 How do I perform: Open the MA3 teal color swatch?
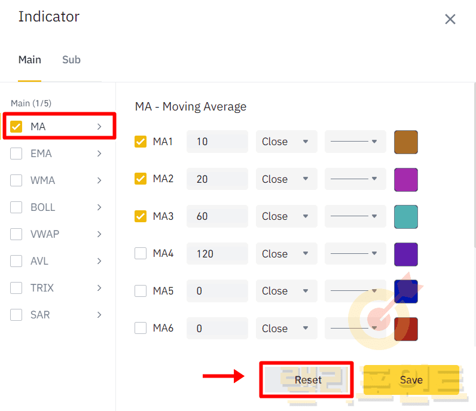(x=405, y=216)
